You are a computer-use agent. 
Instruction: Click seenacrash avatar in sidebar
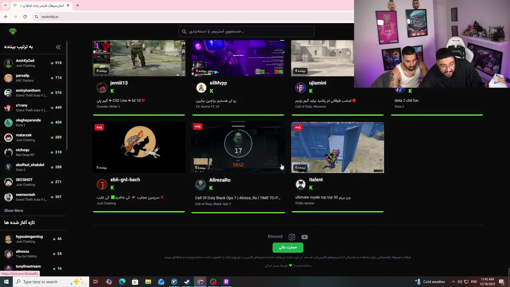(8, 197)
